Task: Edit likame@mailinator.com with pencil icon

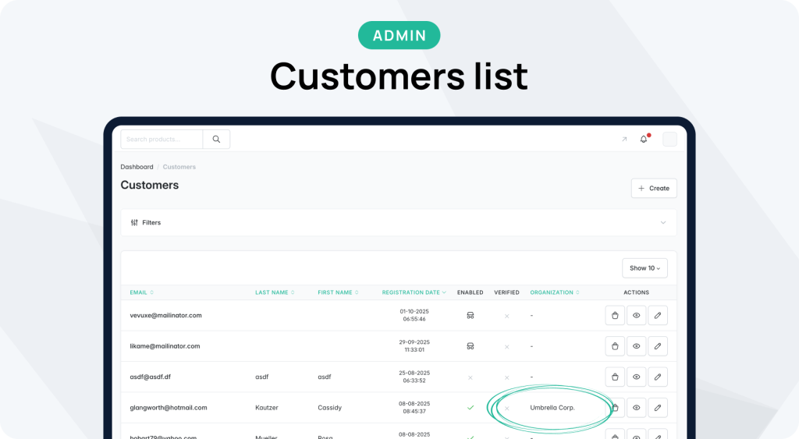Action: 658,346
